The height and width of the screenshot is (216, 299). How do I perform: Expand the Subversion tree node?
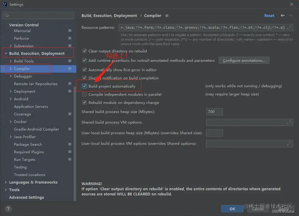click(11, 46)
